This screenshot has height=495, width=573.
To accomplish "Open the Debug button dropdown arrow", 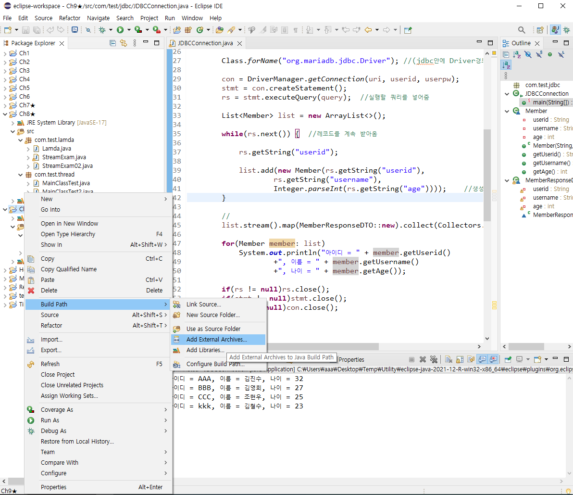I will tap(111, 30).
